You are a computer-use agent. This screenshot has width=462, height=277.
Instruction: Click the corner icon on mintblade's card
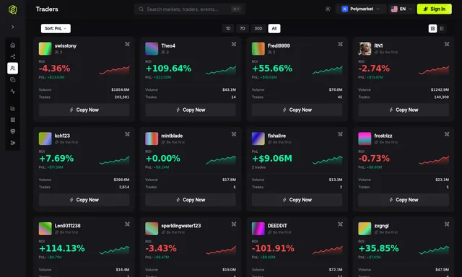[234, 134]
